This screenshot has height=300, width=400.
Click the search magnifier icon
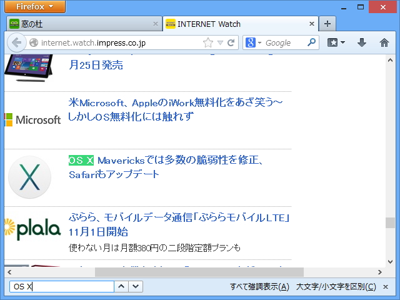311,42
